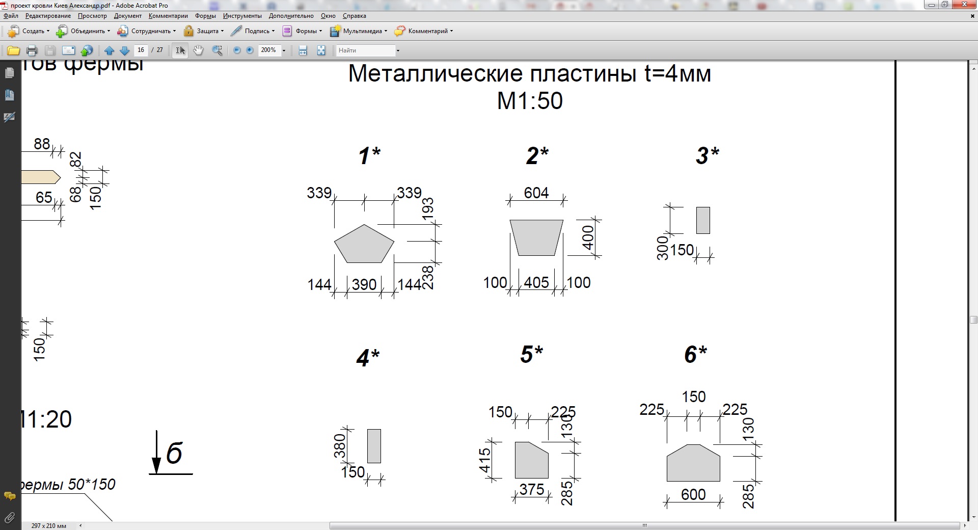
Task: Open the 200% zoom level dropdown
Action: pyautogui.click(x=284, y=50)
